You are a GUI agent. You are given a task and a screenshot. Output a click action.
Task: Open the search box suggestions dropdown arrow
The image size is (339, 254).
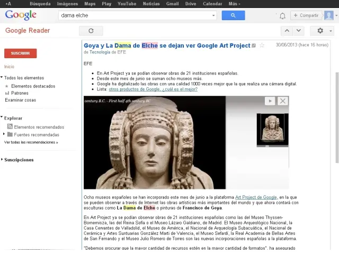(214, 15)
